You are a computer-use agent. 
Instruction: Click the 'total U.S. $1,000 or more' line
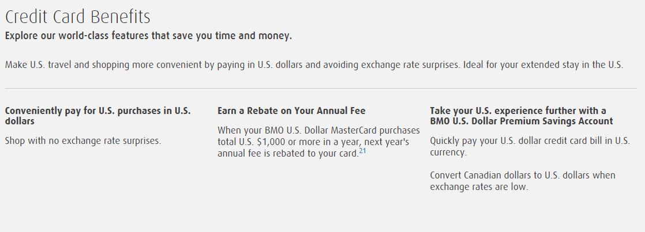313,143
